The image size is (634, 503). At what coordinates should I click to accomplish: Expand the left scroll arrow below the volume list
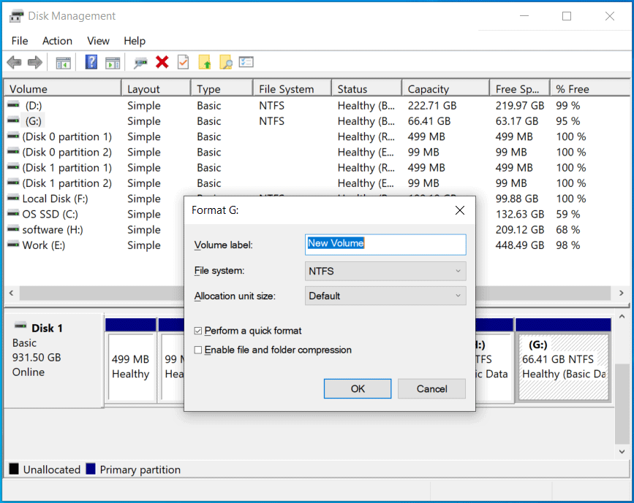[x=11, y=292]
